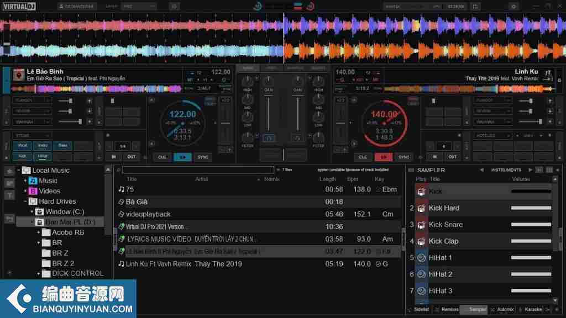566x318 pixels.
Task: Click search magnifier icon in browser
Action: tap(118, 170)
